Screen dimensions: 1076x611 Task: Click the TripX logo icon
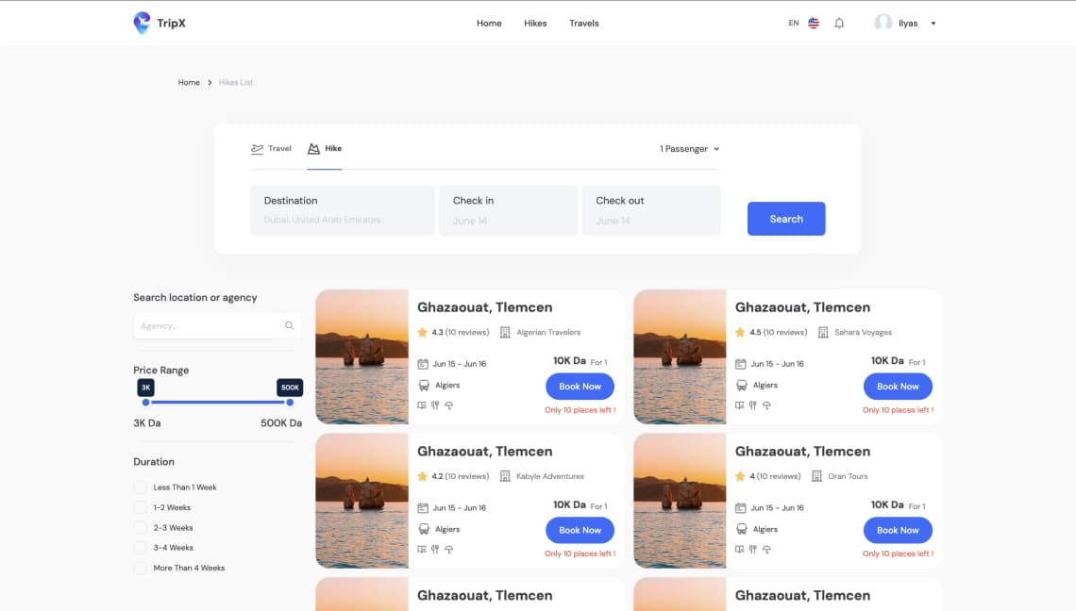[x=142, y=23]
